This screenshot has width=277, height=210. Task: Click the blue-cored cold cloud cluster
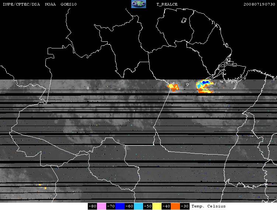tap(205, 87)
